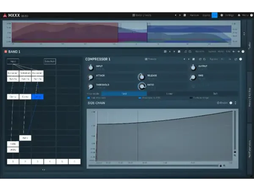Expand the Toolbar side panel
This screenshot has width=254, height=191.
(249, 45)
